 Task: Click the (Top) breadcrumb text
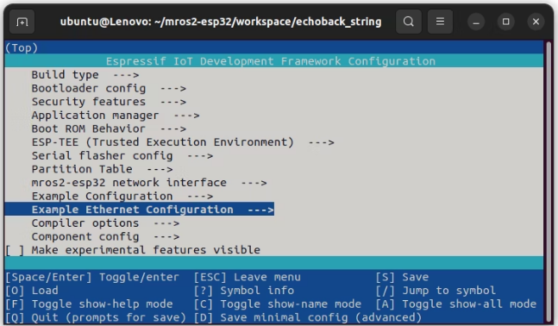coord(22,48)
